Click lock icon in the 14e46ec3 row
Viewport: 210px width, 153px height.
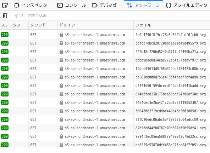[61, 102]
